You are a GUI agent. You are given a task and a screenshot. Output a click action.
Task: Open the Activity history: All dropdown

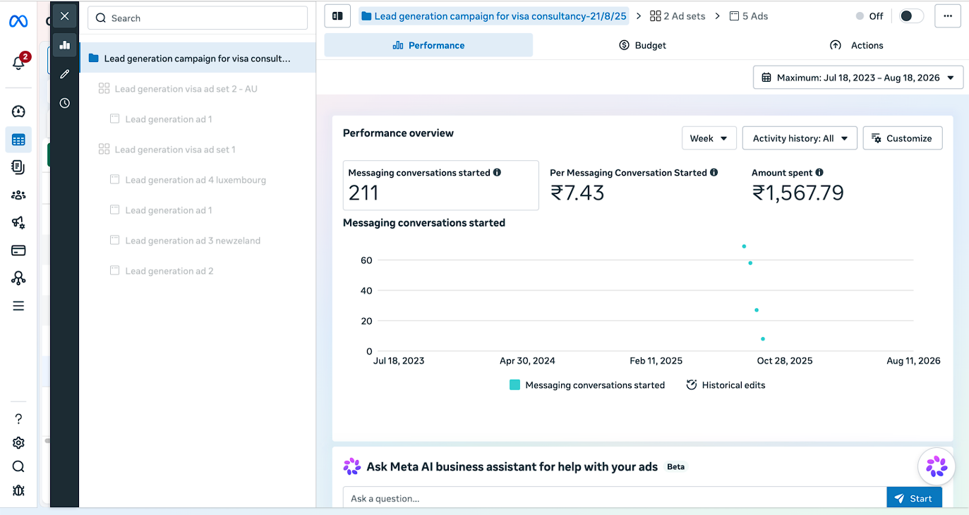pyautogui.click(x=800, y=138)
